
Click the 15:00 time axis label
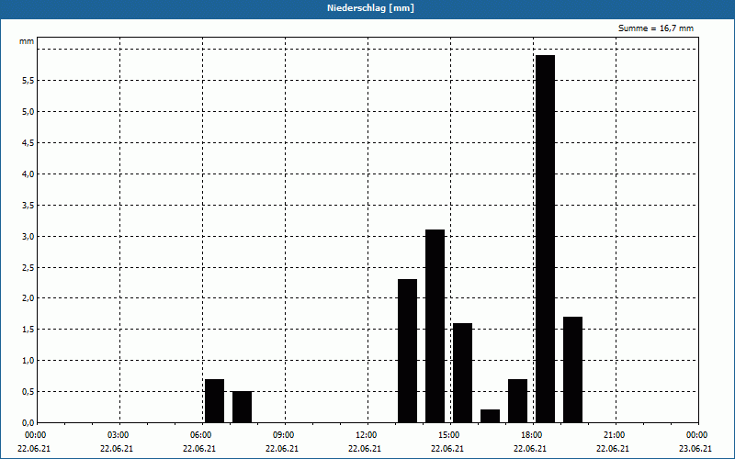point(448,435)
